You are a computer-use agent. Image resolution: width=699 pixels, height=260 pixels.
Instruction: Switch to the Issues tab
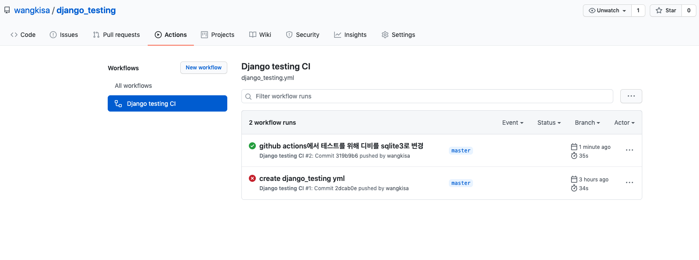(x=64, y=35)
